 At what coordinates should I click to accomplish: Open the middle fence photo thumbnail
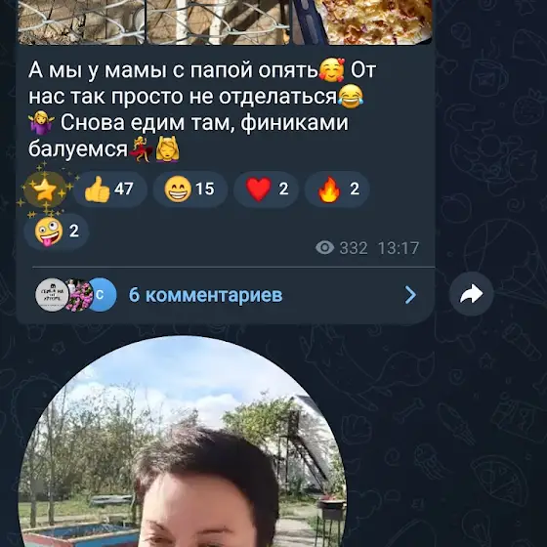(x=218, y=21)
